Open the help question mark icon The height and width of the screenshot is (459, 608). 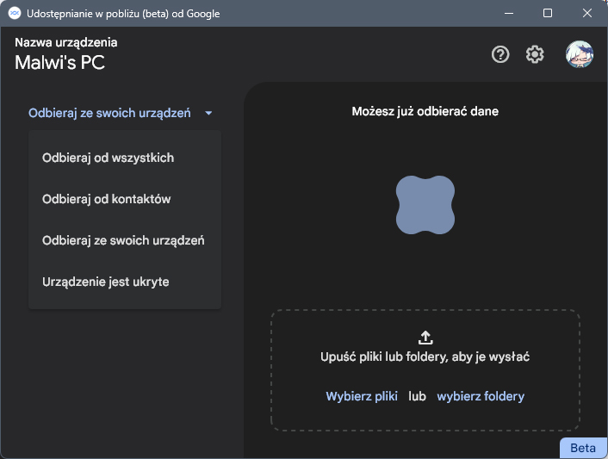pos(500,54)
